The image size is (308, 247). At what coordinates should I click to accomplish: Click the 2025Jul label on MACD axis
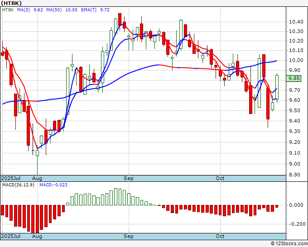(11, 236)
